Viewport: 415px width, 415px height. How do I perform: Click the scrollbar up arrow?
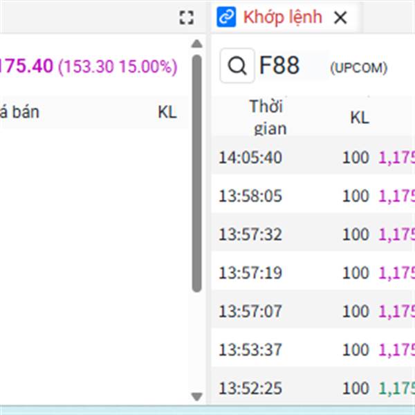point(196,44)
